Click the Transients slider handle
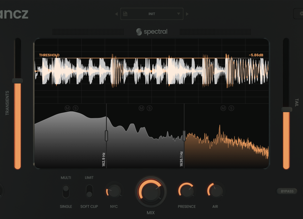The height and width of the screenshot is (219, 303). 17,81
